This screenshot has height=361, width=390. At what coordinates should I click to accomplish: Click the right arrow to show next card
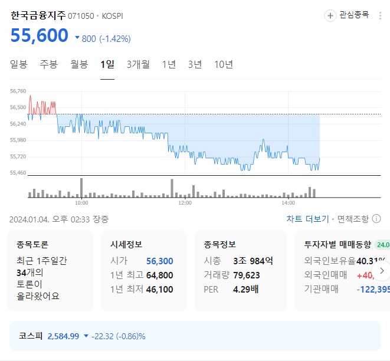click(382, 271)
